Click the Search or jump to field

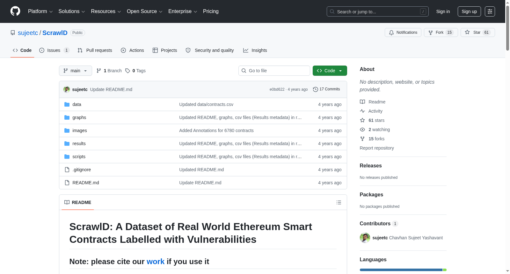pos(378,11)
